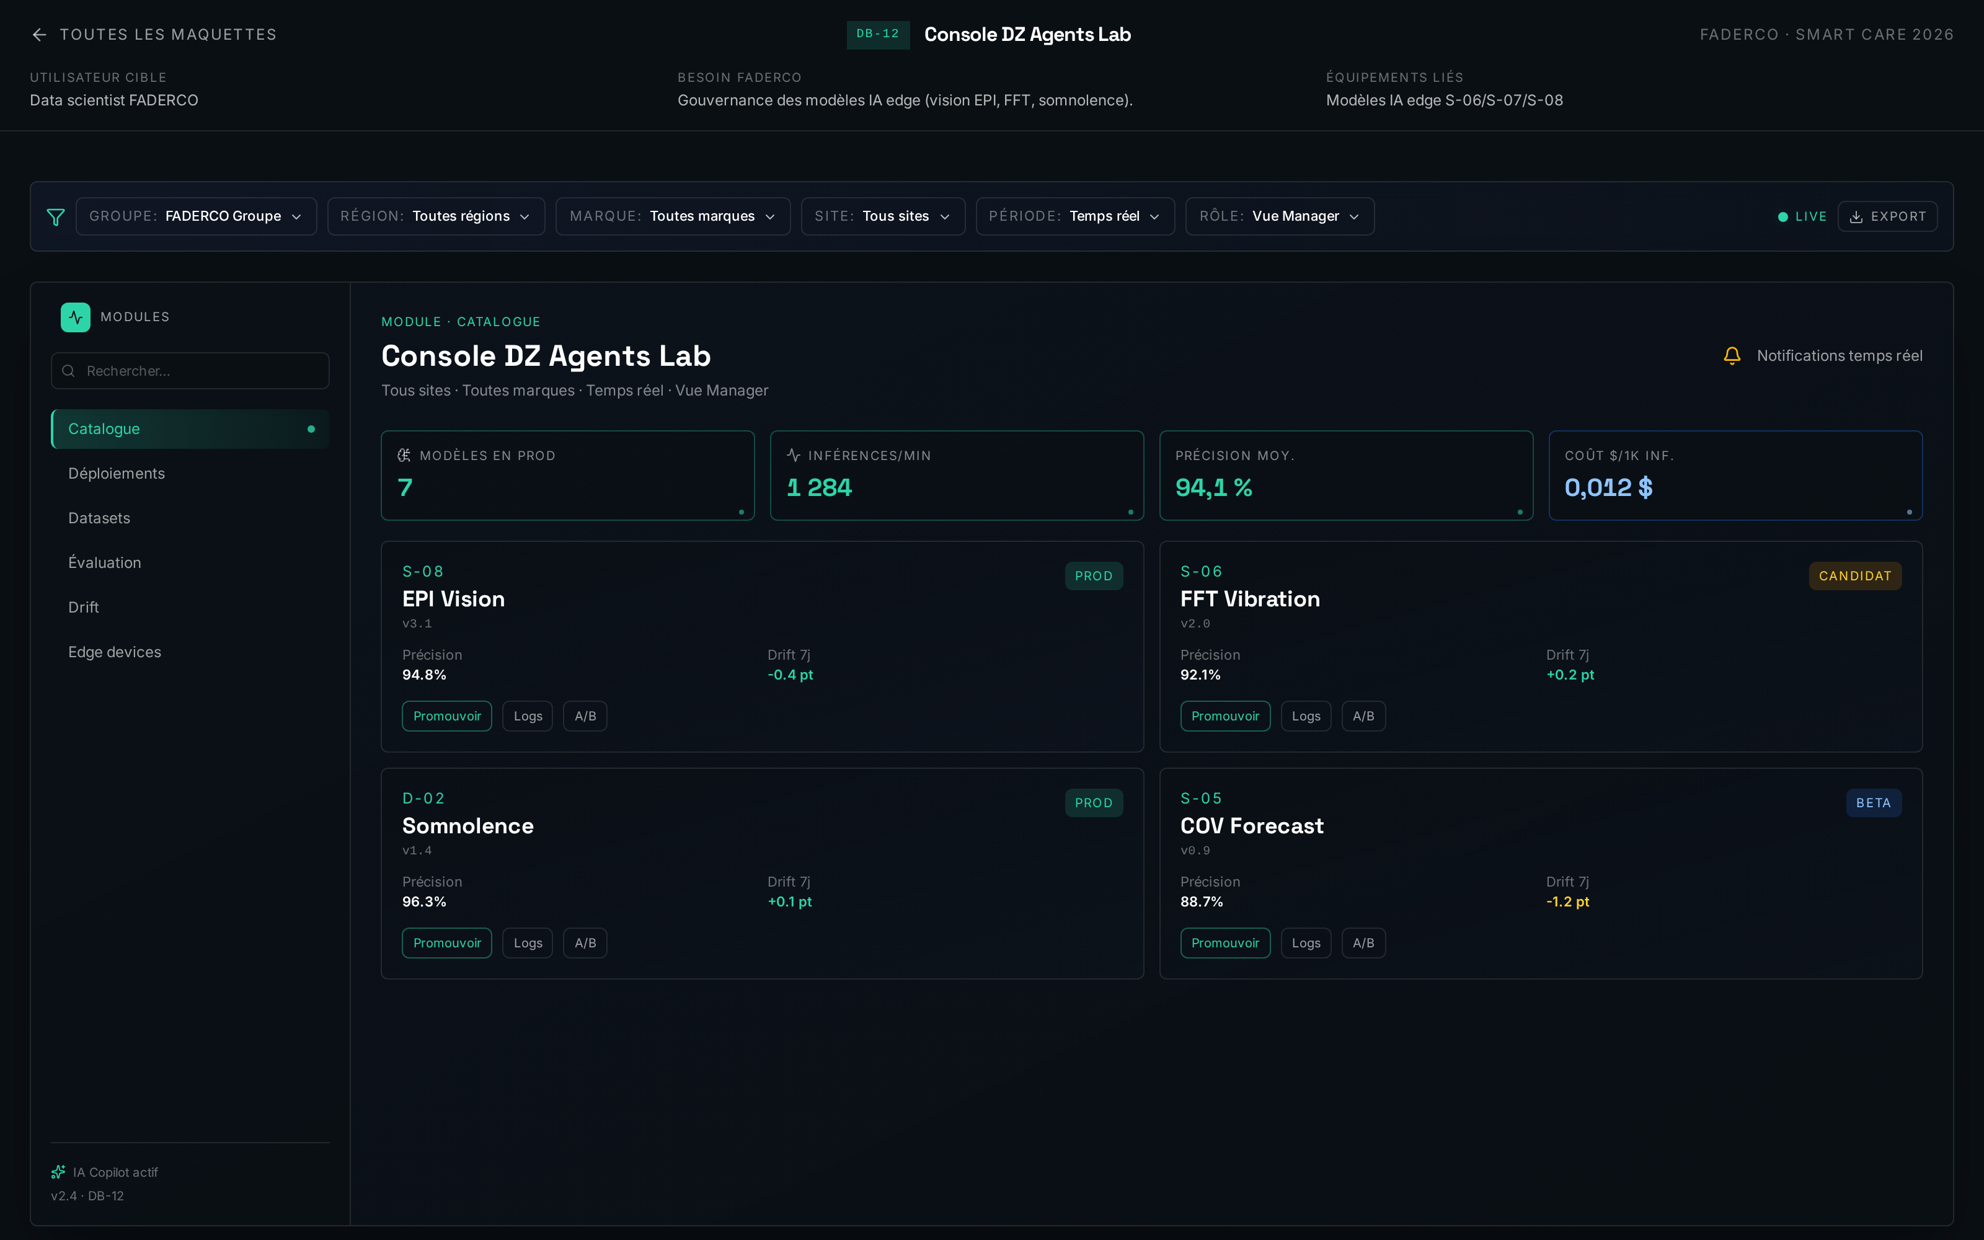Click the COV Forecast card title
The width and height of the screenshot is (1984, 1240).
[1252, 826]
